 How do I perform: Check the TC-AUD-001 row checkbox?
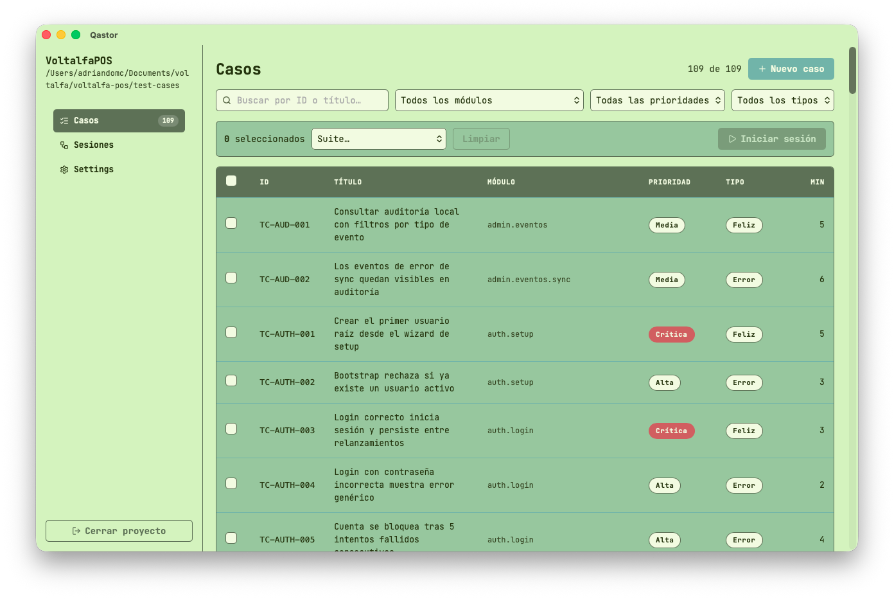point(231,223)
